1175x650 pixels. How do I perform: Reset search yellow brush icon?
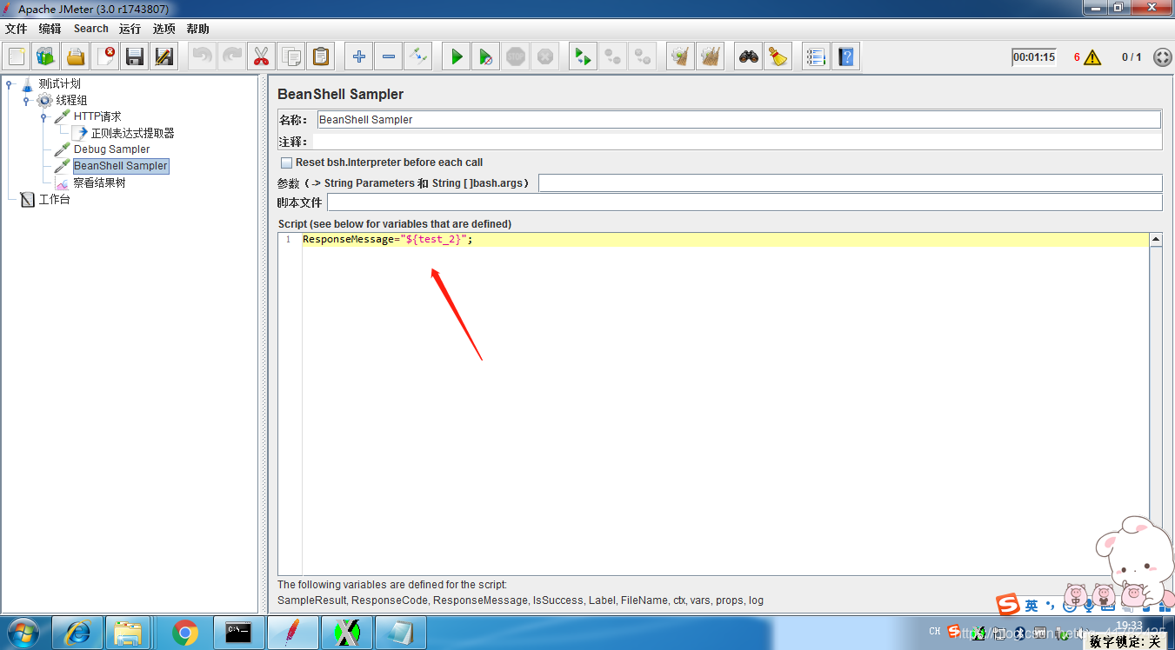(x=778, y=57)
